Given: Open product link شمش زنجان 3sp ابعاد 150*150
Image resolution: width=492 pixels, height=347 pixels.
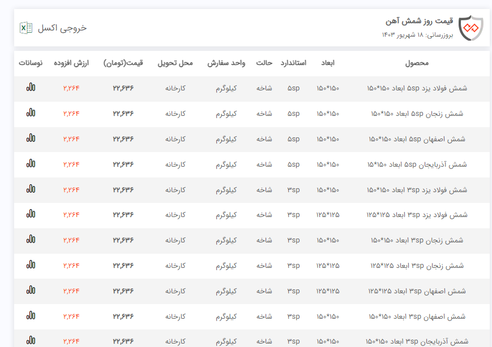Looking at the screenshot, I should 417,240.
